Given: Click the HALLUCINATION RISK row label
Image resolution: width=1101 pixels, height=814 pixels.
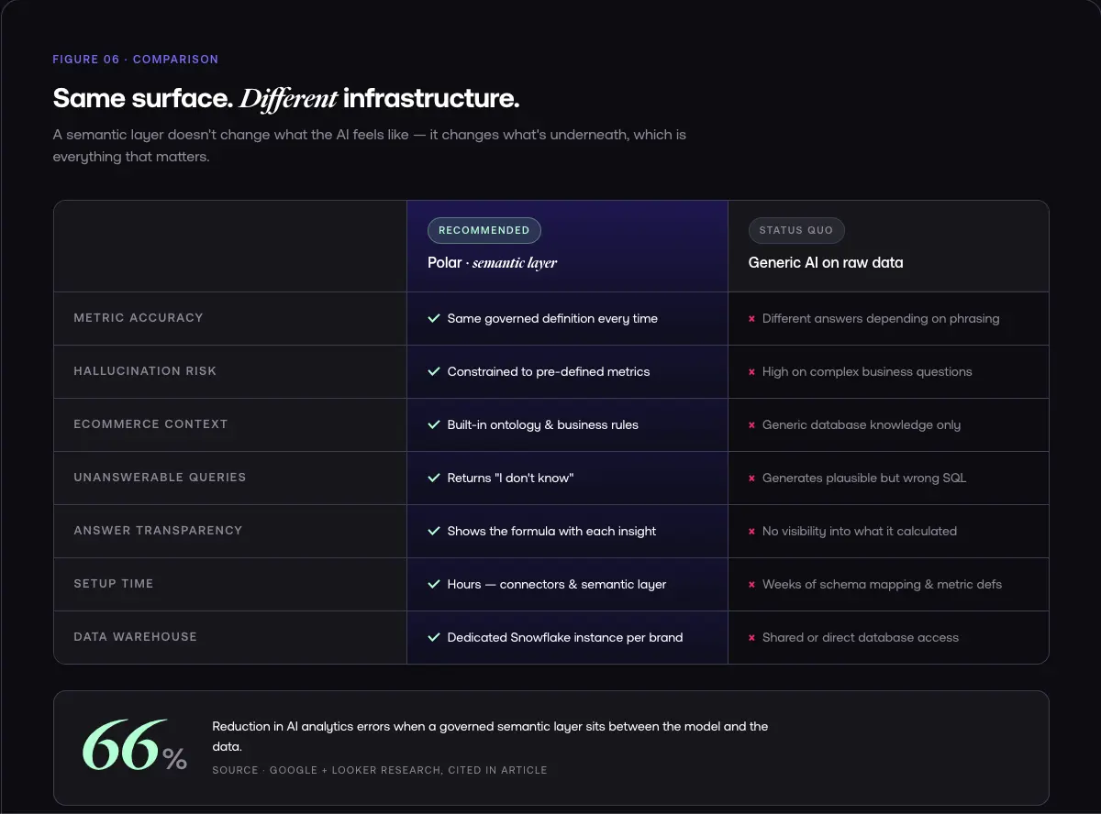Looking at the screenshot, I should tap(145, 371).
